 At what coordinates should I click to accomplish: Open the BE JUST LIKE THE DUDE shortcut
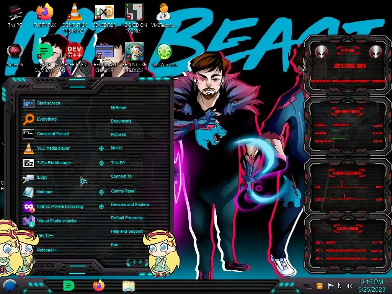tap(134, 58)
